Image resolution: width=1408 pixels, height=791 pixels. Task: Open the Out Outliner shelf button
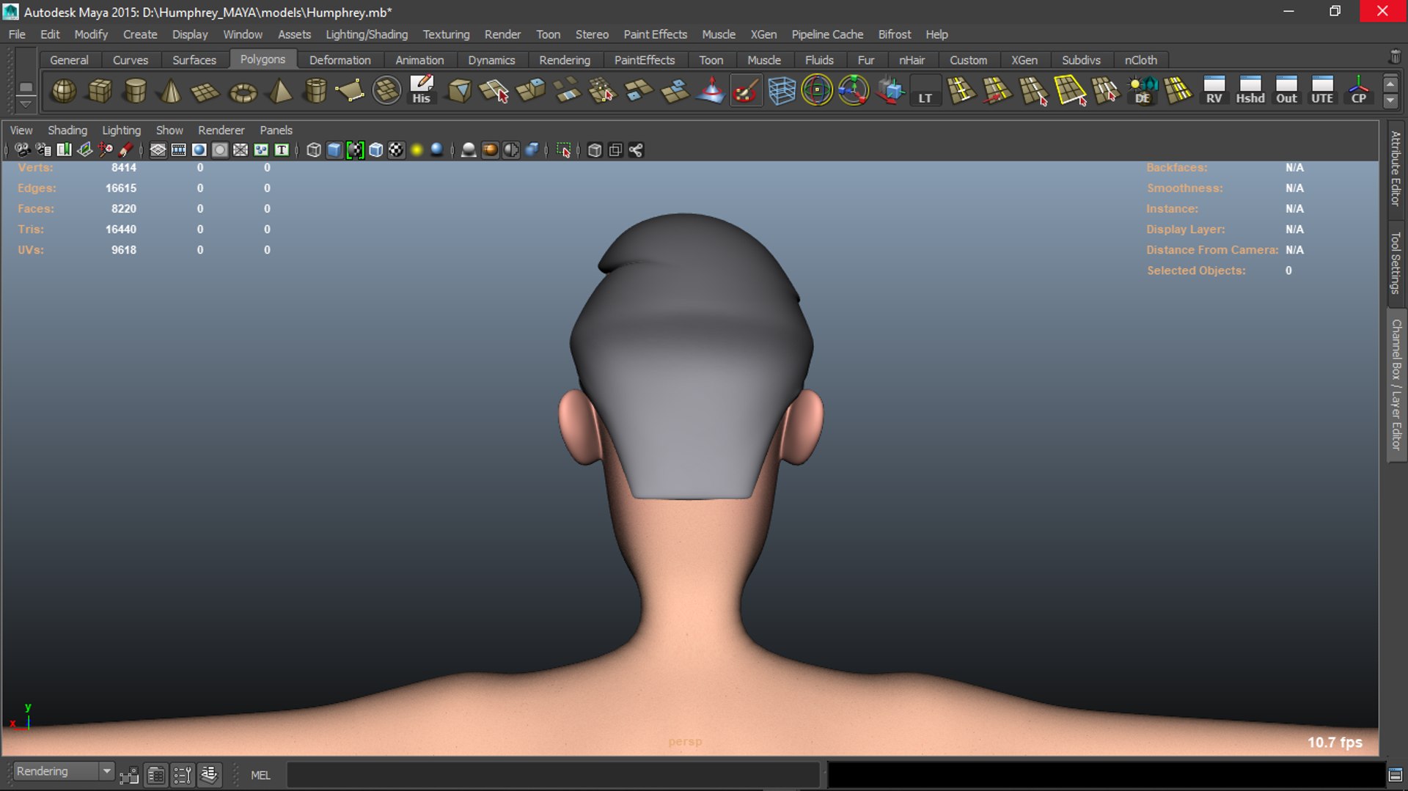pyautogui.click(x=1286, y=90)
